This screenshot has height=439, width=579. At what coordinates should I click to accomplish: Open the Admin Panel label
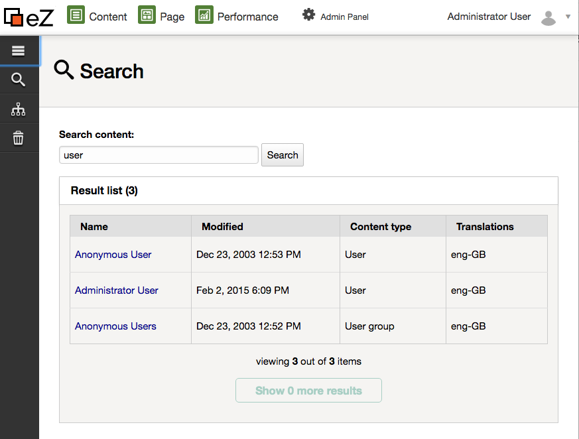pos(344,17)
